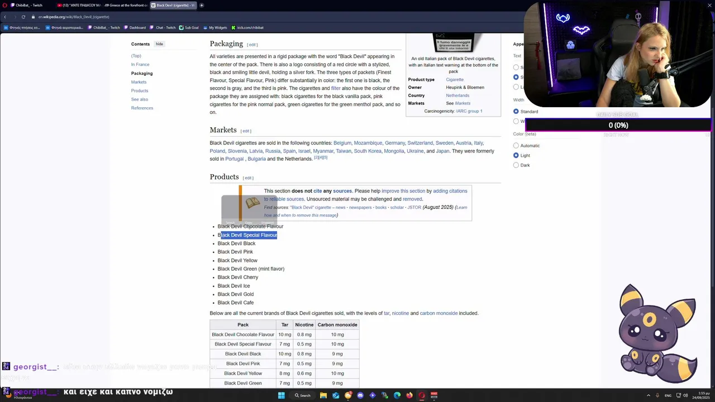Click the browser address bar URL
The image size is (715, 402).
coord(74,17)
